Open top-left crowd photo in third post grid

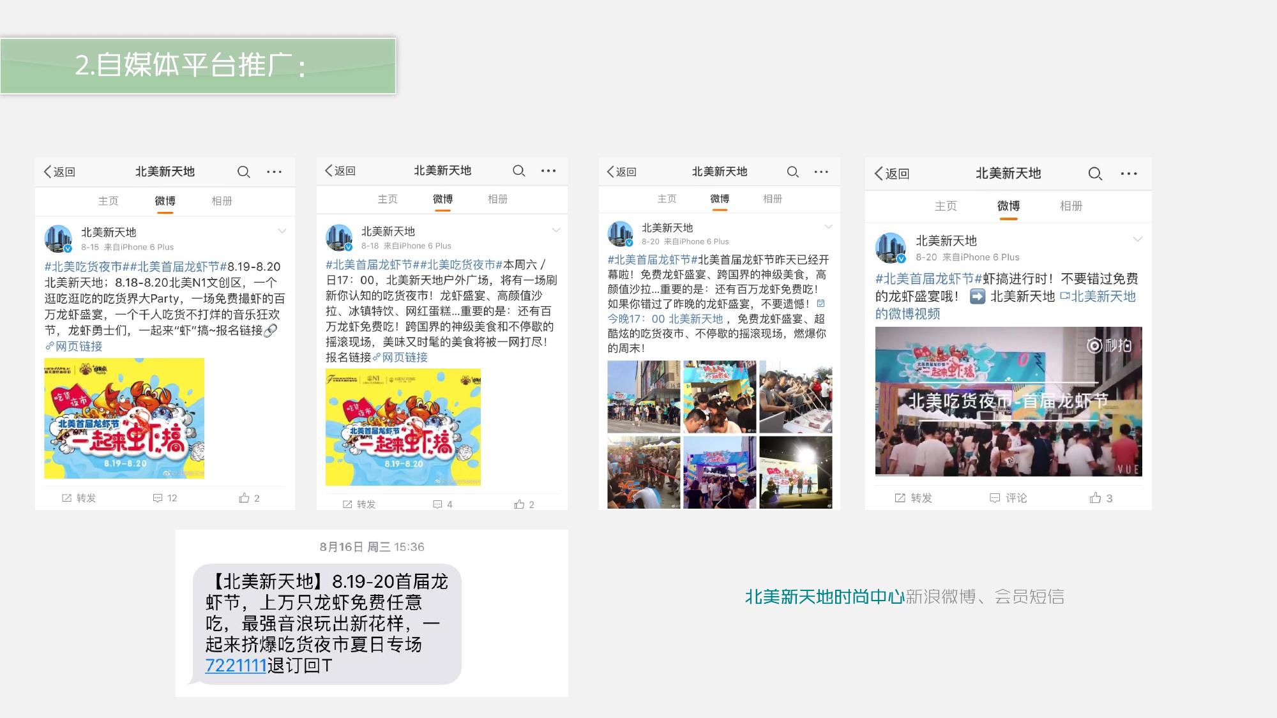(x=644, y=397)
